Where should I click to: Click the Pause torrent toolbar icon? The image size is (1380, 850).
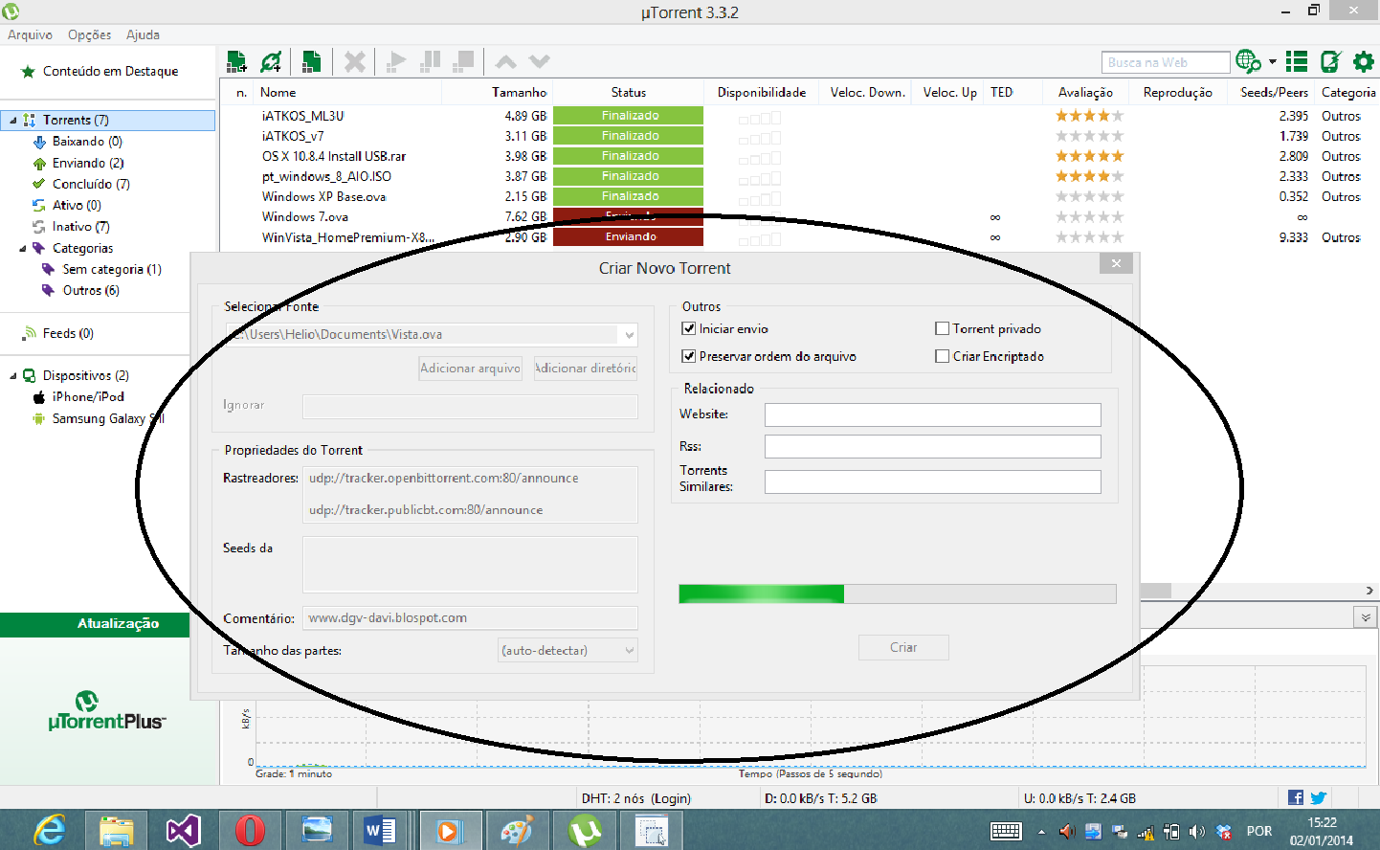(431, 61)
